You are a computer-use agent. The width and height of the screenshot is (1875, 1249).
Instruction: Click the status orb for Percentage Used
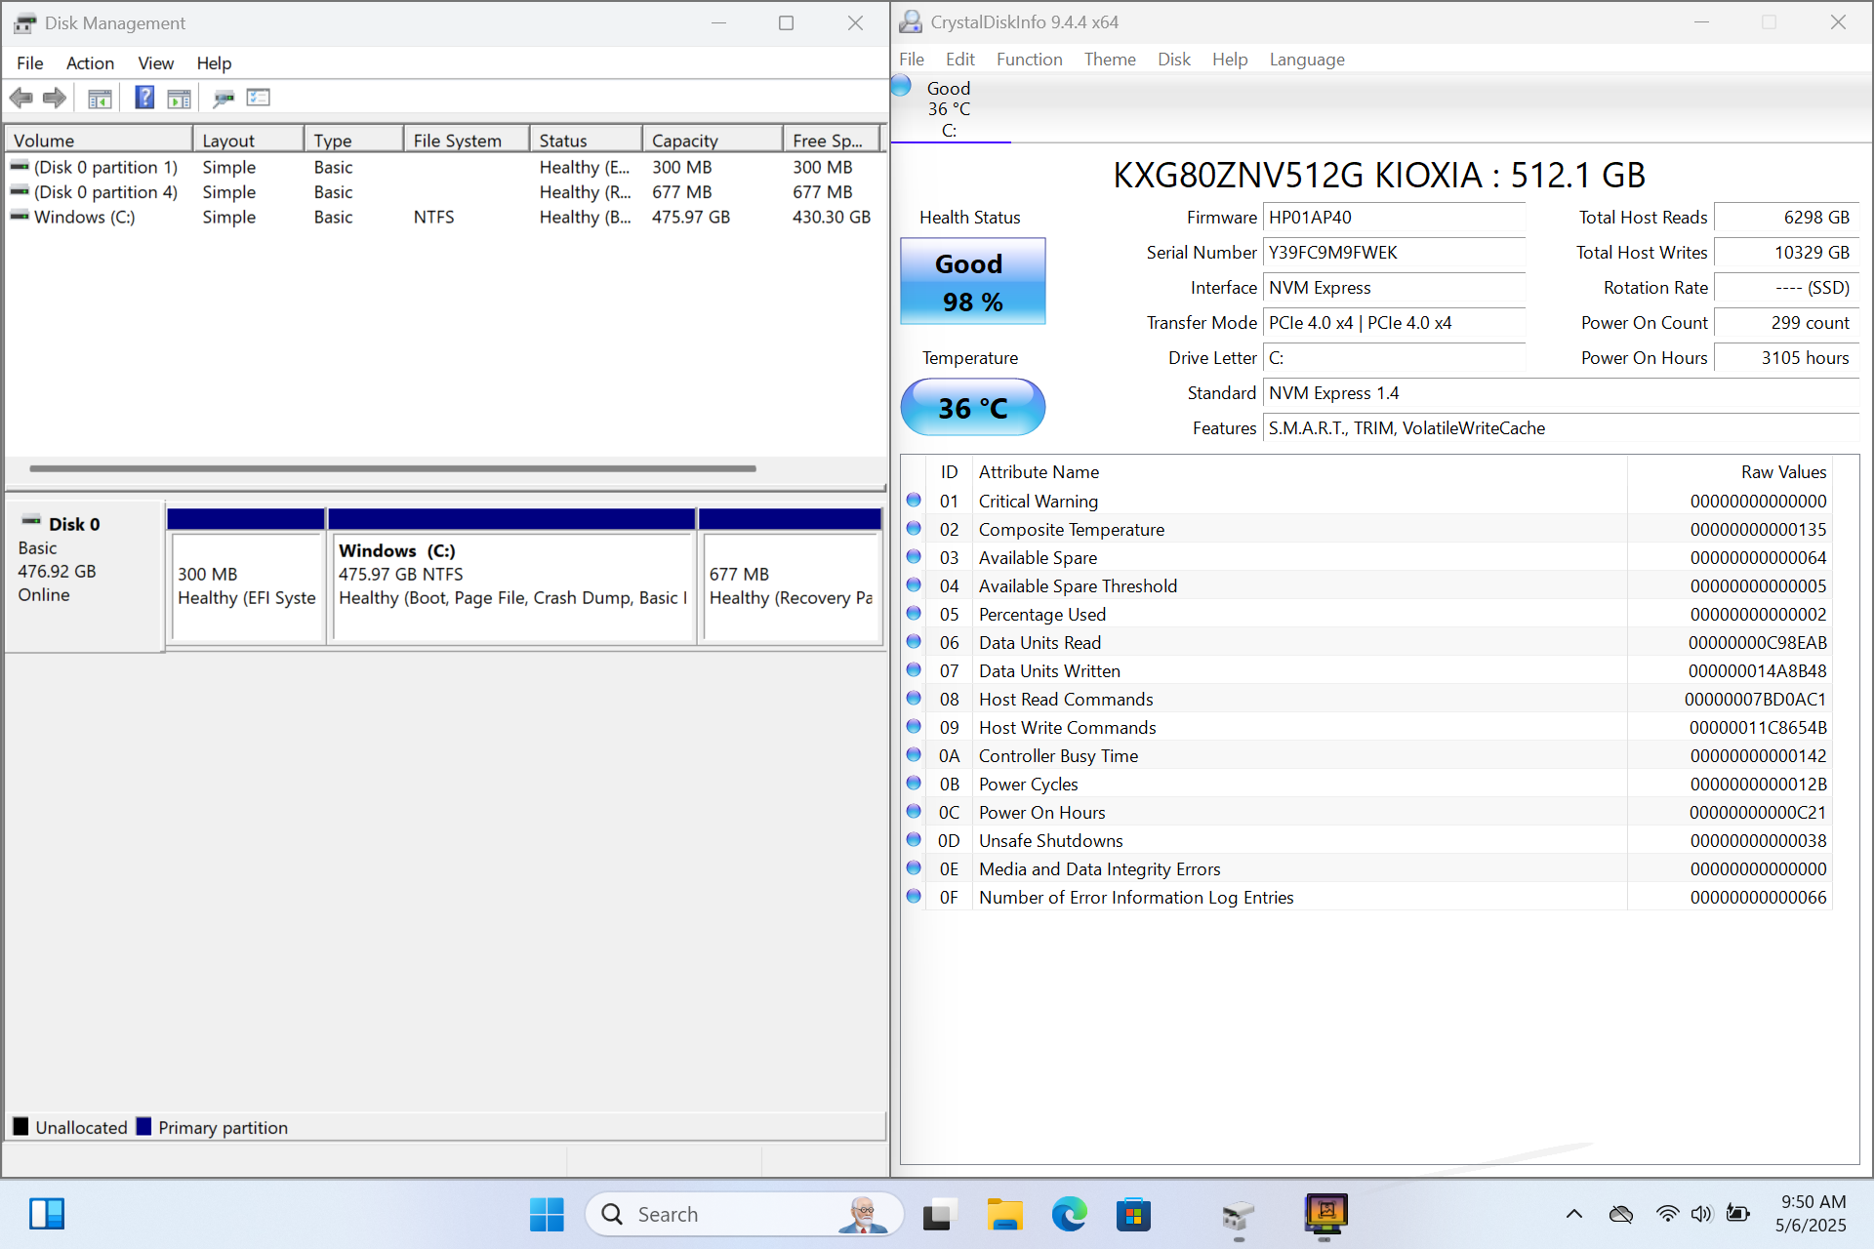(x=914, y=614)
